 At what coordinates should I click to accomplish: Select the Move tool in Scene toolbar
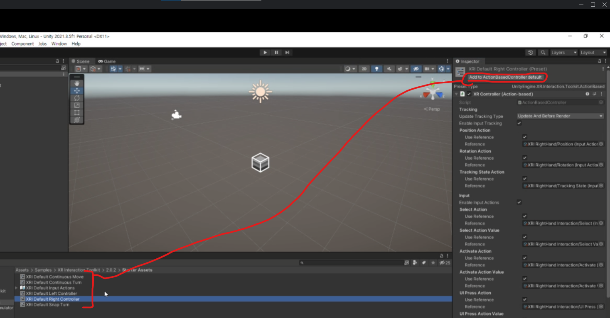click(77, 90)
